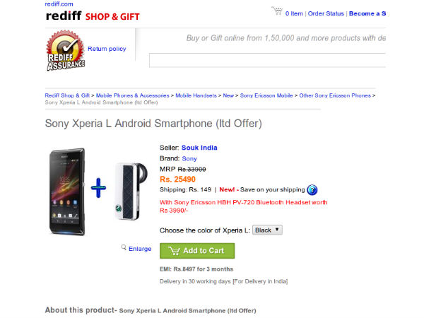Click the Sony Xperia L phone image
This screenshot has height=318, width=424.
tap(66, 190)
